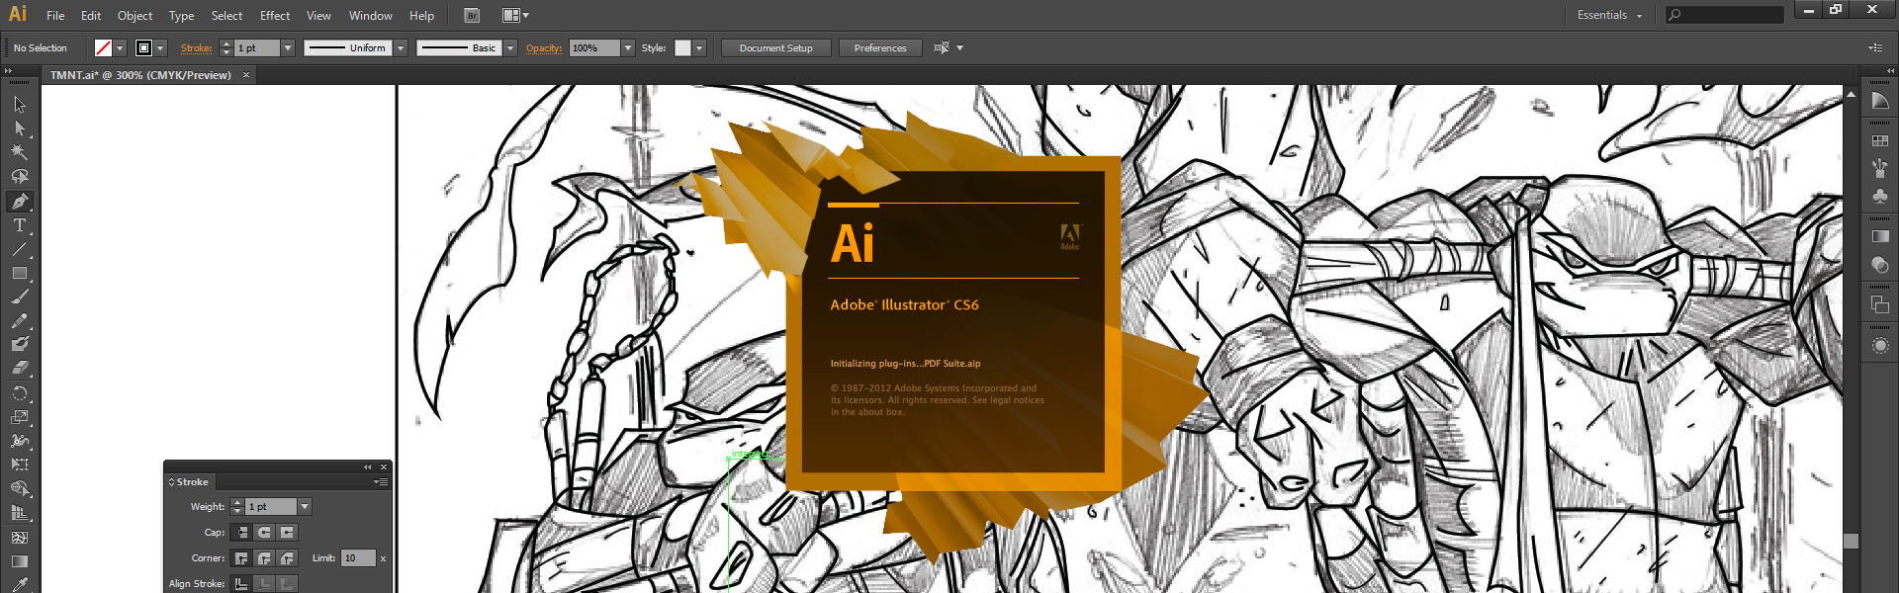Open the Edit menu

(x=91, y=16)
